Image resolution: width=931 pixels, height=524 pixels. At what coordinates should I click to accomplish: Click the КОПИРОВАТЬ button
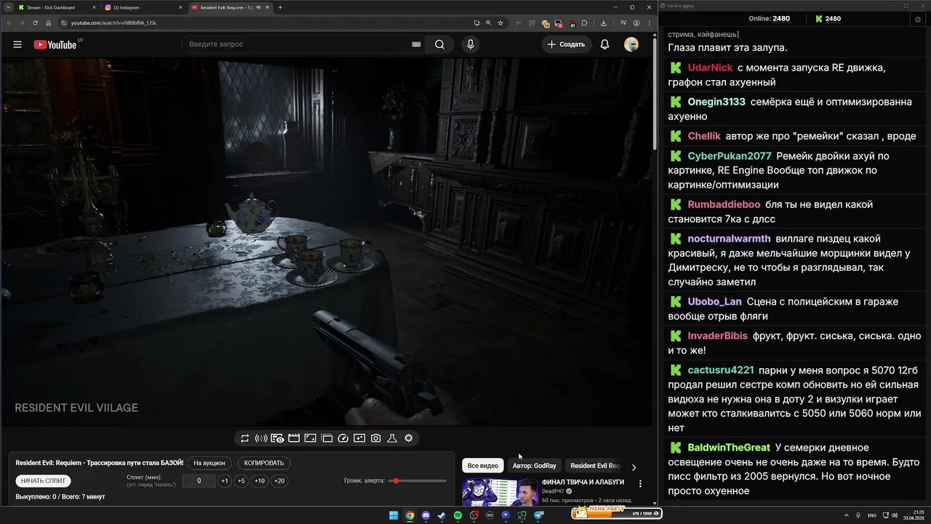264,463
